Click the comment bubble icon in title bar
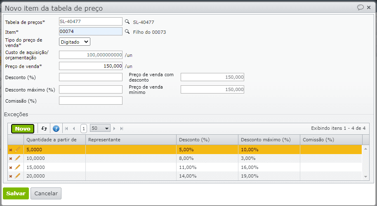377x206 pixels. (360, 7)
